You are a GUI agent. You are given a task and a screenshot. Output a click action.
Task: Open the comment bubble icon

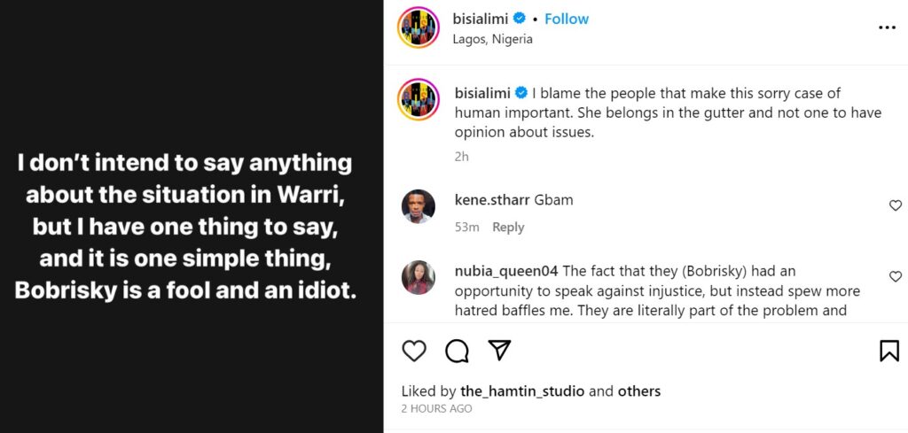pos(457,351)
